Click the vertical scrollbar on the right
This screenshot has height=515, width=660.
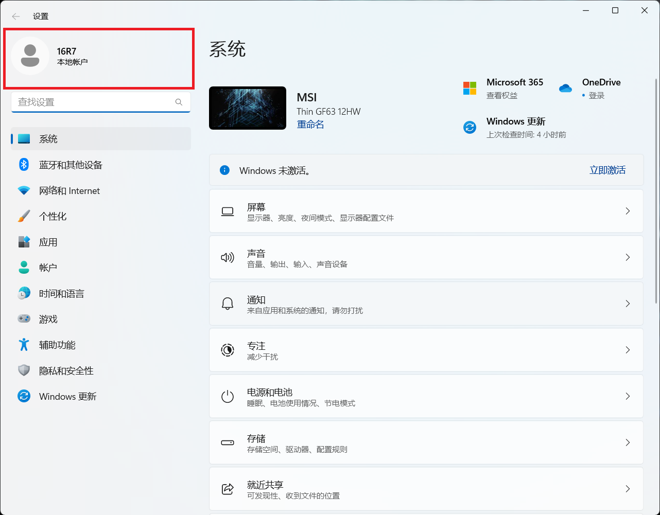[x=656, y=190]
